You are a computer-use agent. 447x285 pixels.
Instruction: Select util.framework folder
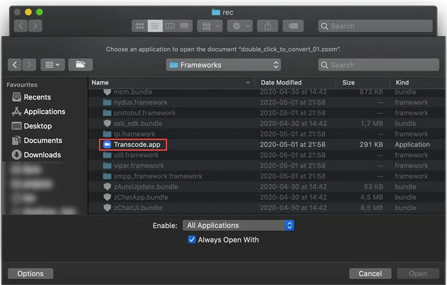tap(267, 155)
